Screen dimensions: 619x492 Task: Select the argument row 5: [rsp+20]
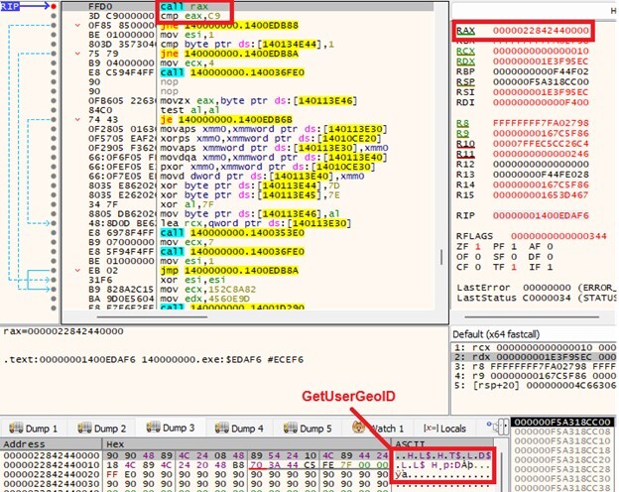(534, 385)
